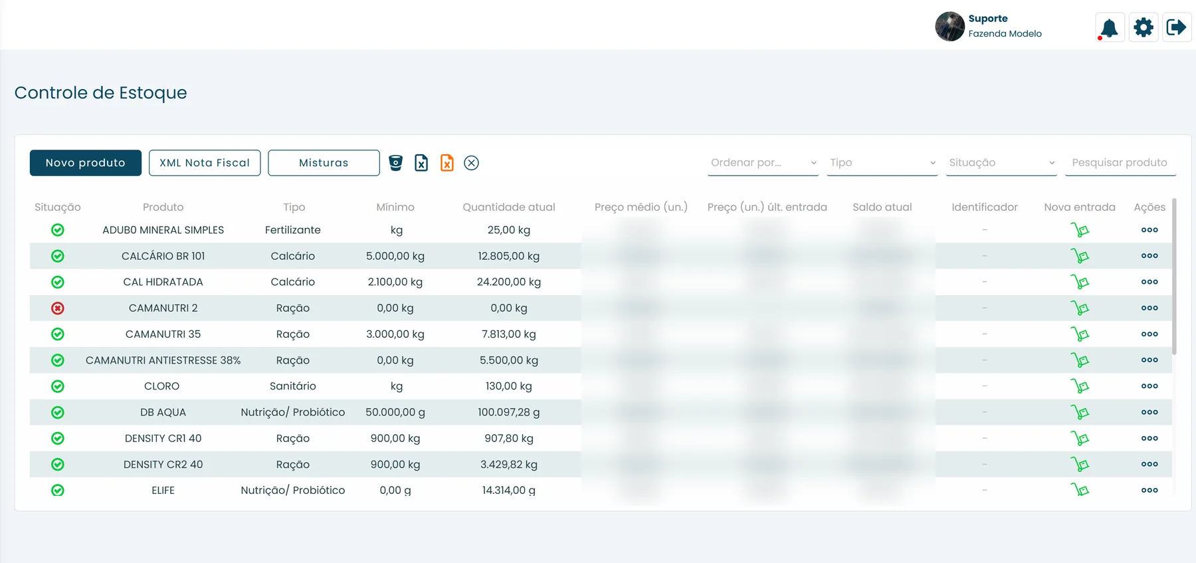Add new entry for ADUBO MINERAL SIMPLES
The width and height of the screenshot is (1196, 563).
1080,230
